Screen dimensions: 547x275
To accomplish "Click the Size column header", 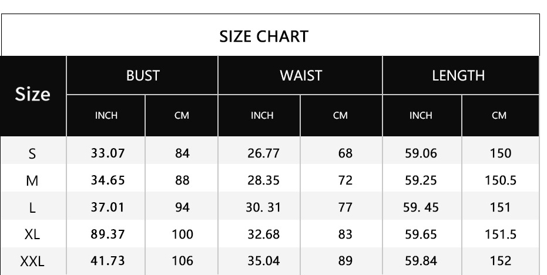I will pos(33,95).
